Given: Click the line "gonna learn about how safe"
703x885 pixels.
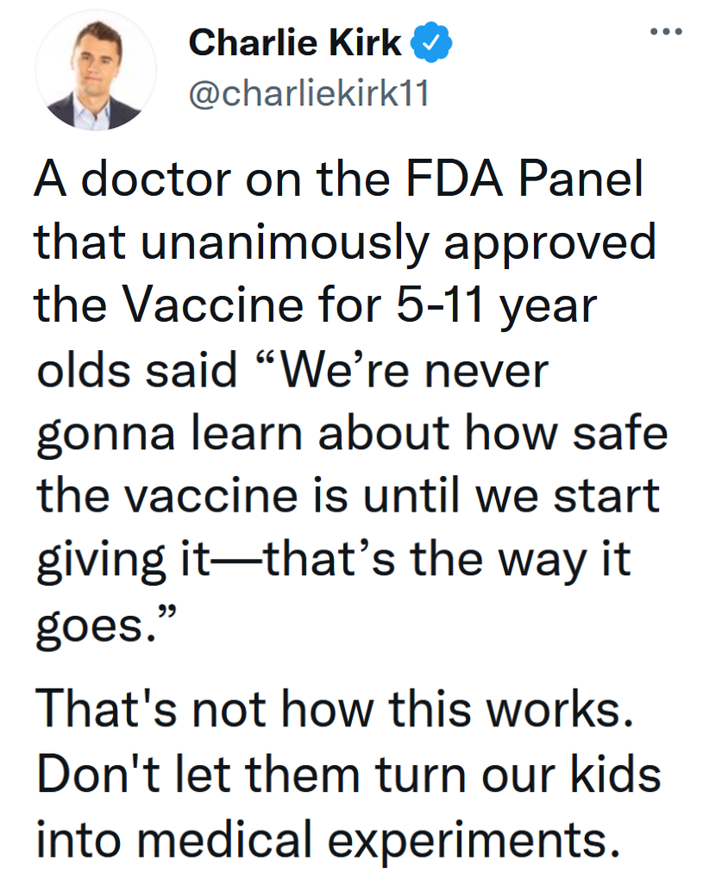Looking at the screenshot, I should click(352, 434).
